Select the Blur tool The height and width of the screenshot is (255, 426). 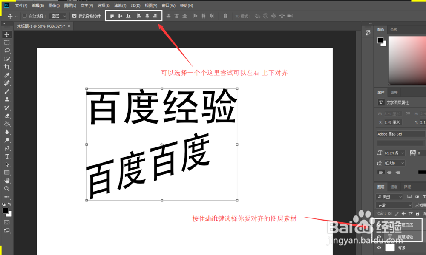pos(7,132)
